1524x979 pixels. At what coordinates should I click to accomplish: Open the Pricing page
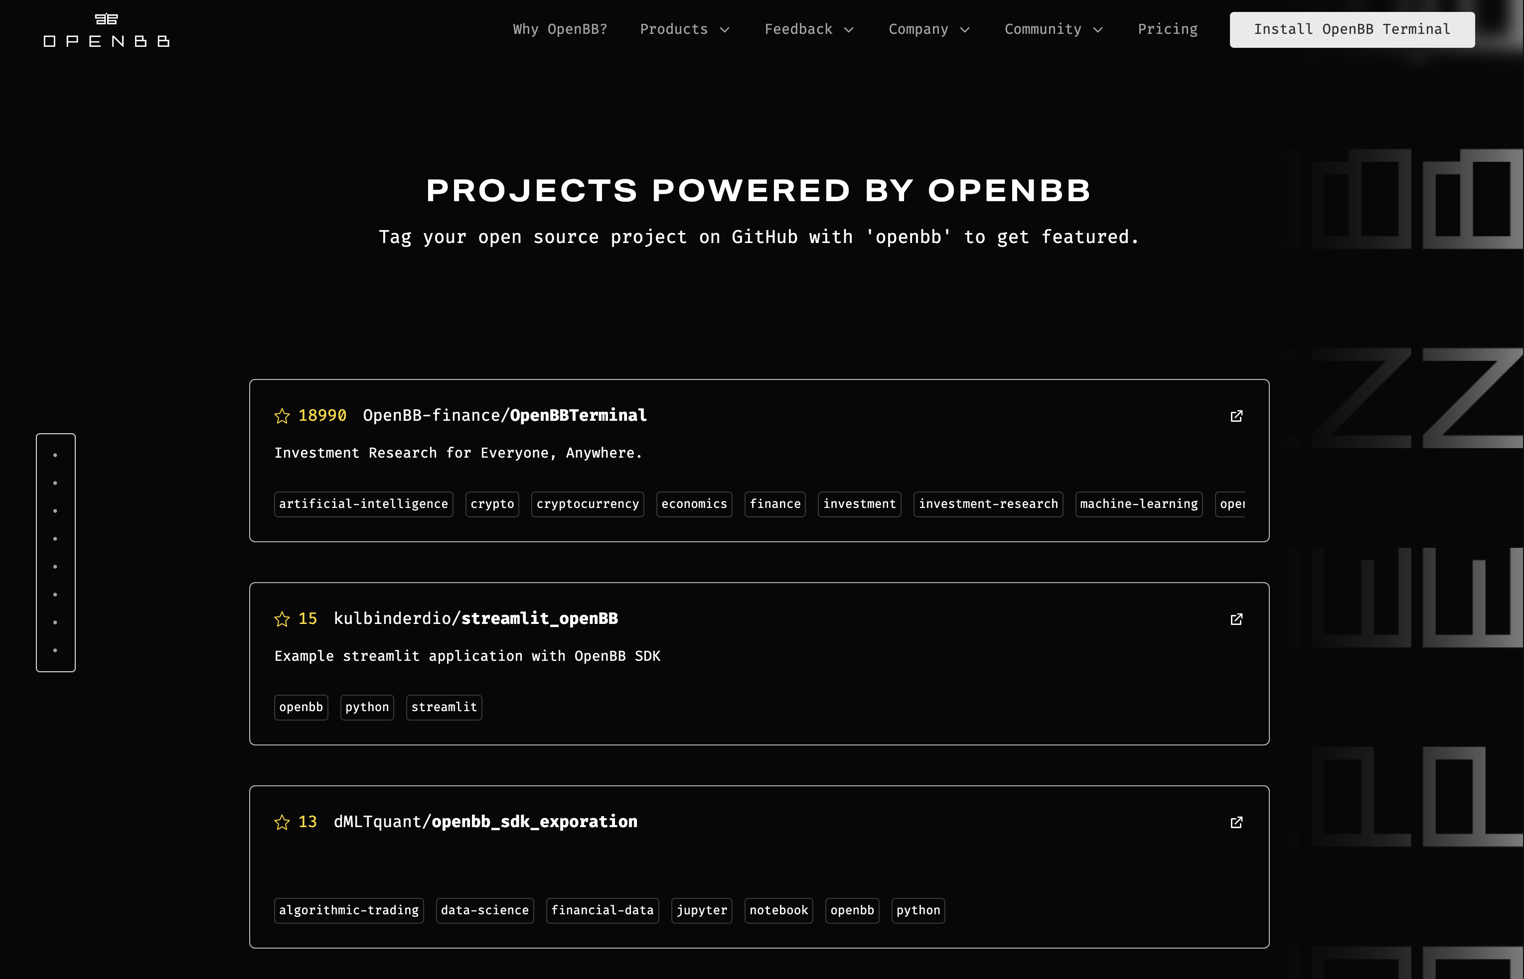click(x=1167, y=29)
